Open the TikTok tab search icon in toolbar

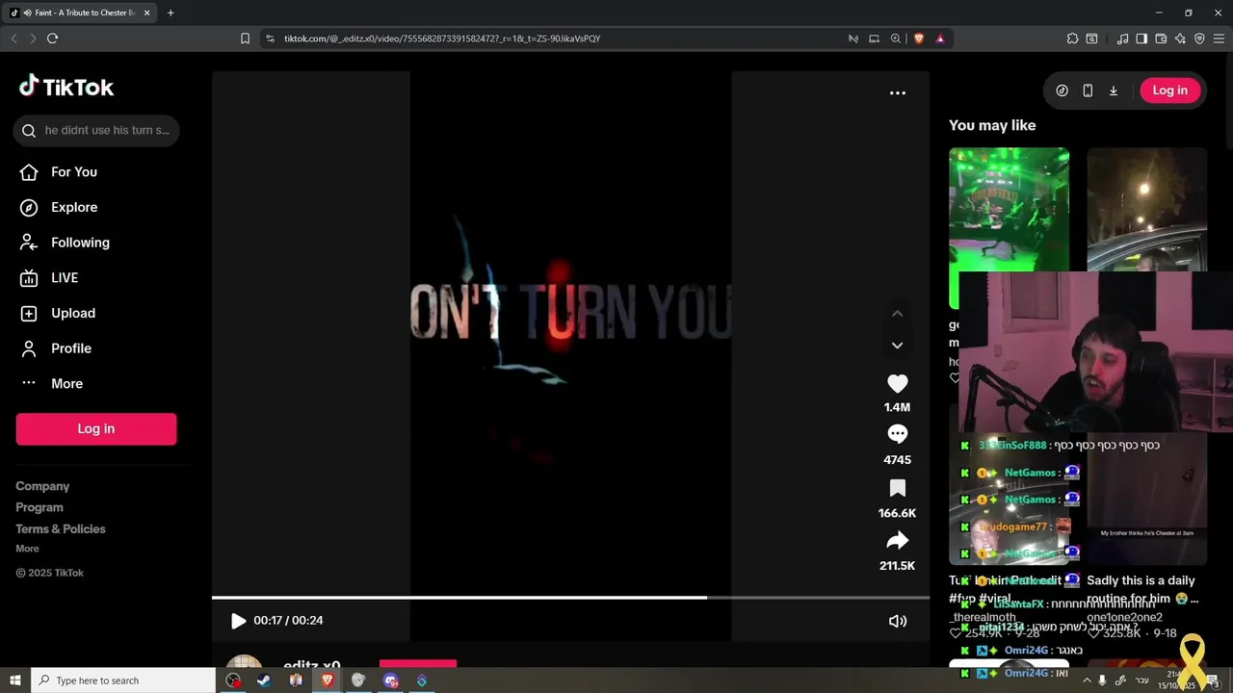1091,38
